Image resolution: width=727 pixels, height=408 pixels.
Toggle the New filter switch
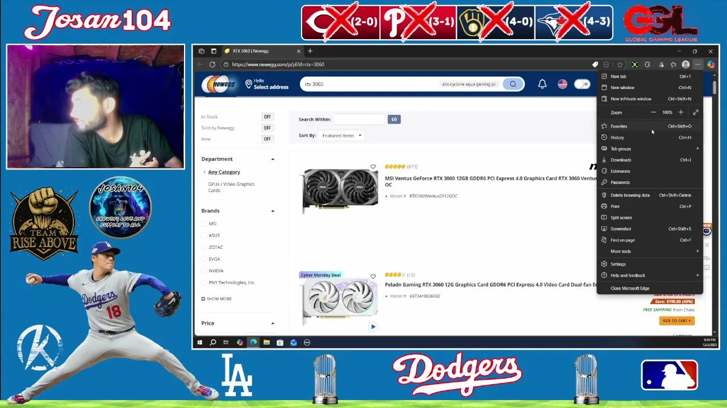pos(267,139)
